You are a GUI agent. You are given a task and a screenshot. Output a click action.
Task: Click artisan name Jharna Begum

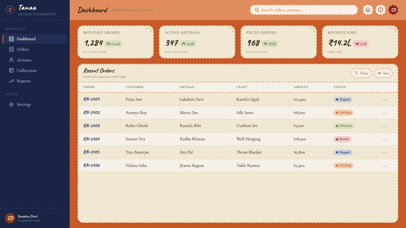[192, 166]
